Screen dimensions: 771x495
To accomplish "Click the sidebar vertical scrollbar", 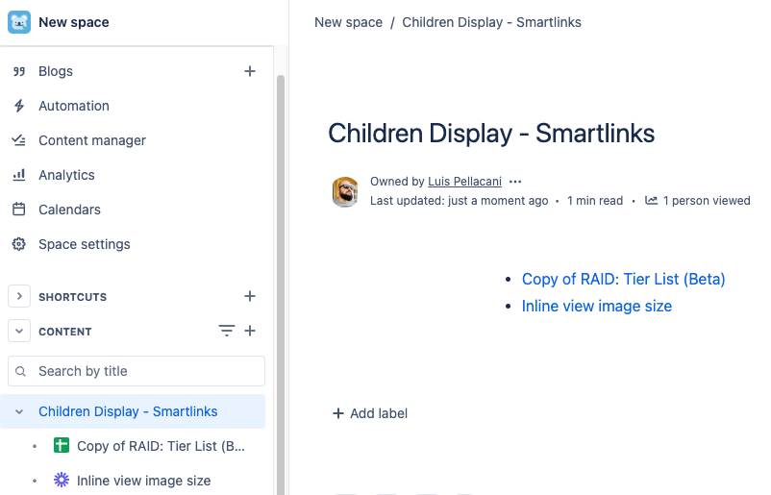I will pos(281,285).
